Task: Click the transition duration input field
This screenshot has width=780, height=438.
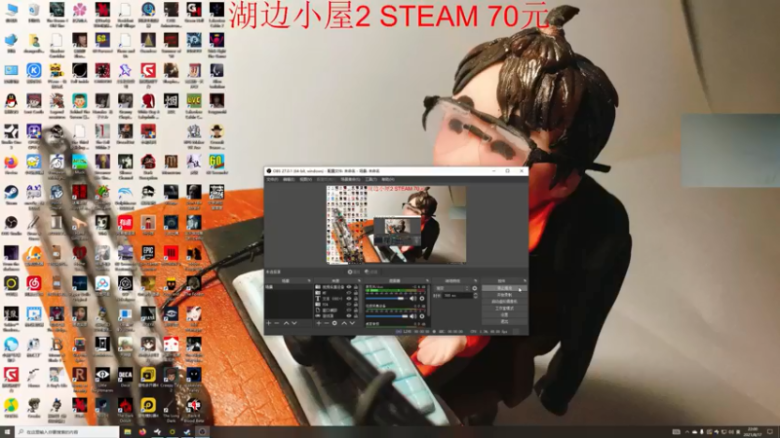Action: pyautogui.click(x=457, y=296)
